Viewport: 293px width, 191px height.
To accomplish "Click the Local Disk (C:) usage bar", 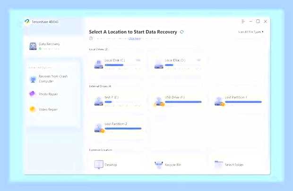I will coord(122,65).
